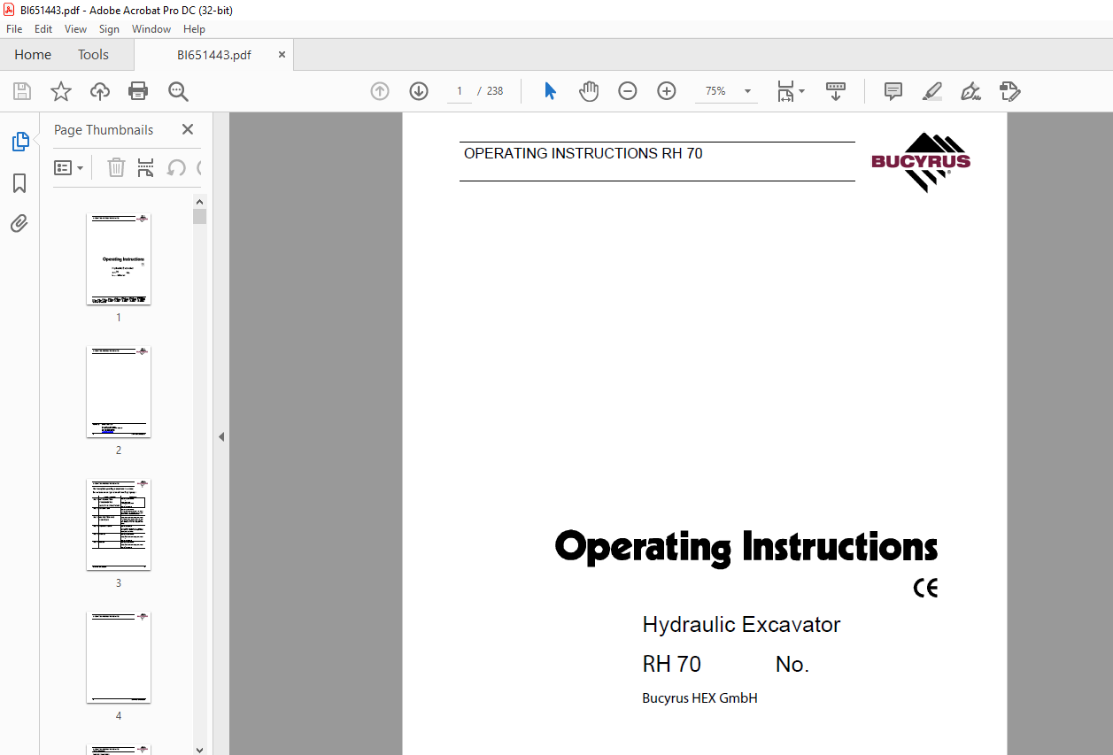Close the BI651443.pdf tab

(x=282, y=55)
